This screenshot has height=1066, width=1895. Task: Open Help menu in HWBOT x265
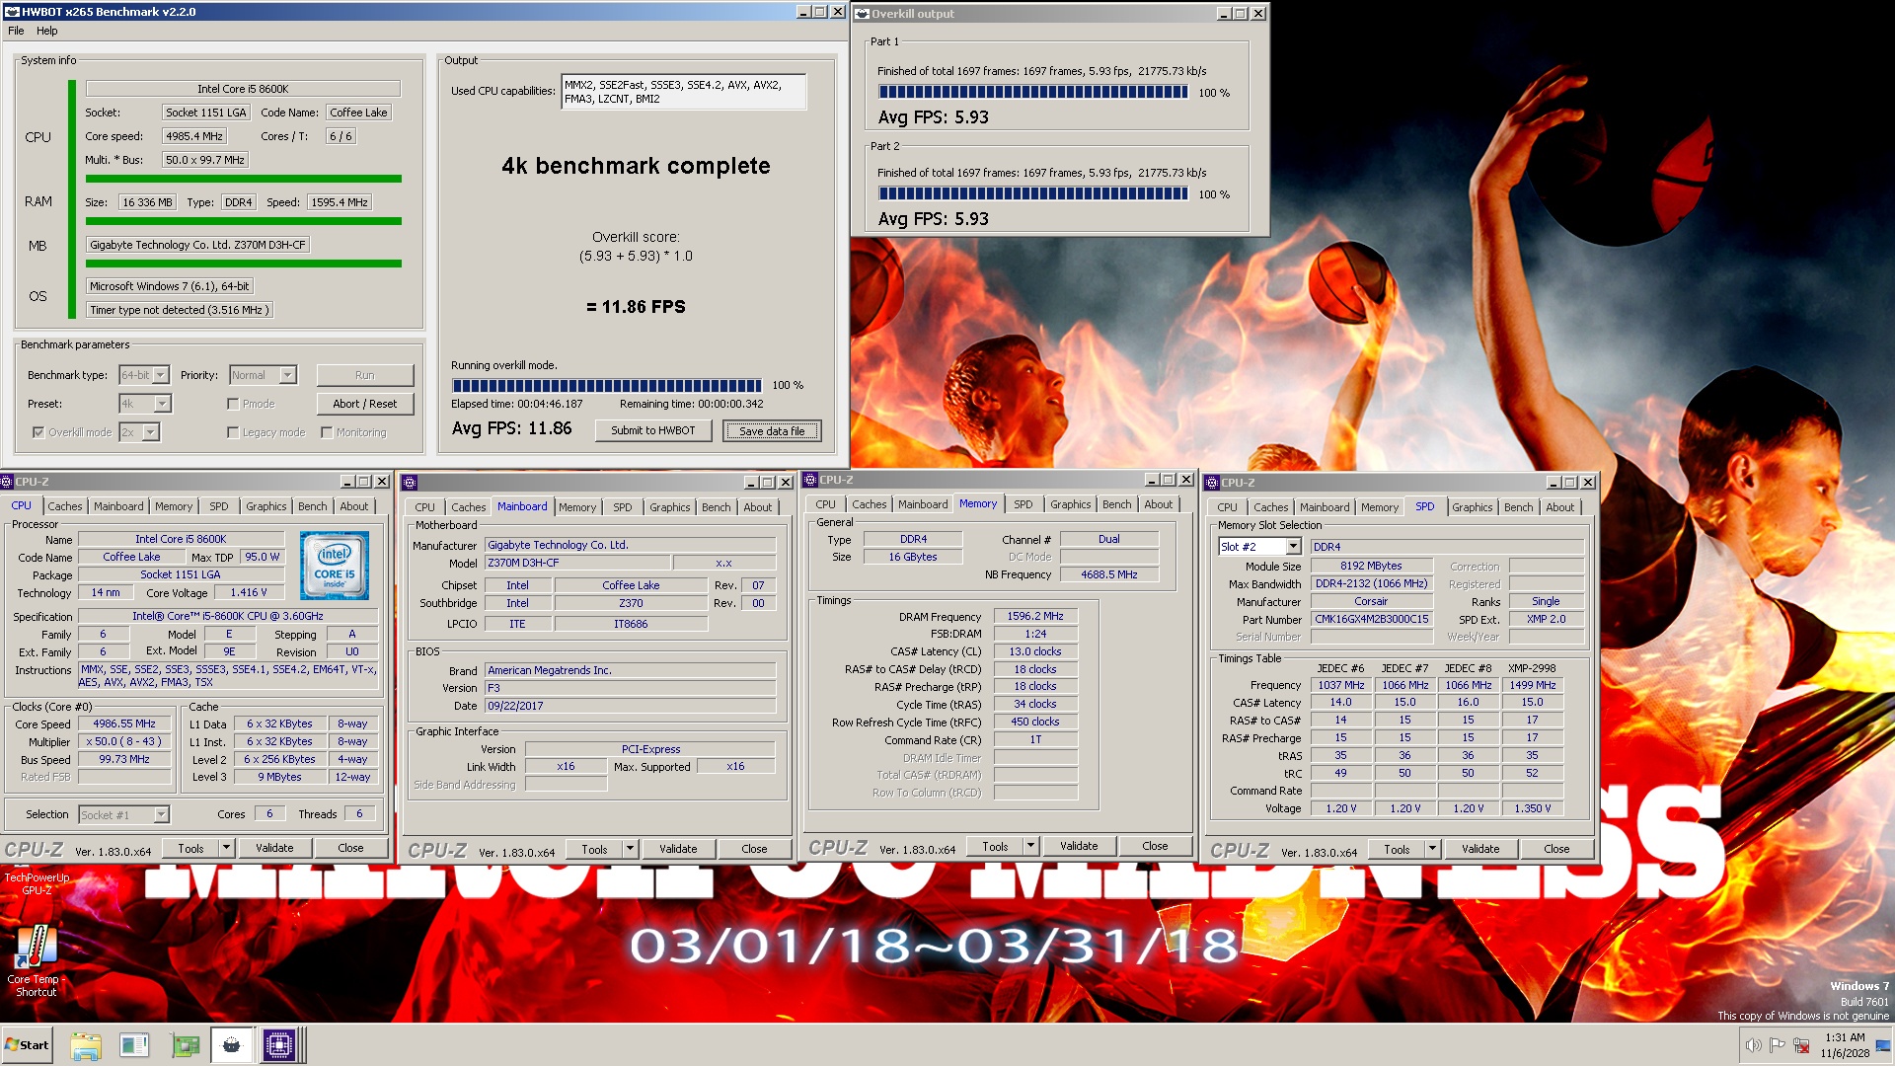pos(47,31)
